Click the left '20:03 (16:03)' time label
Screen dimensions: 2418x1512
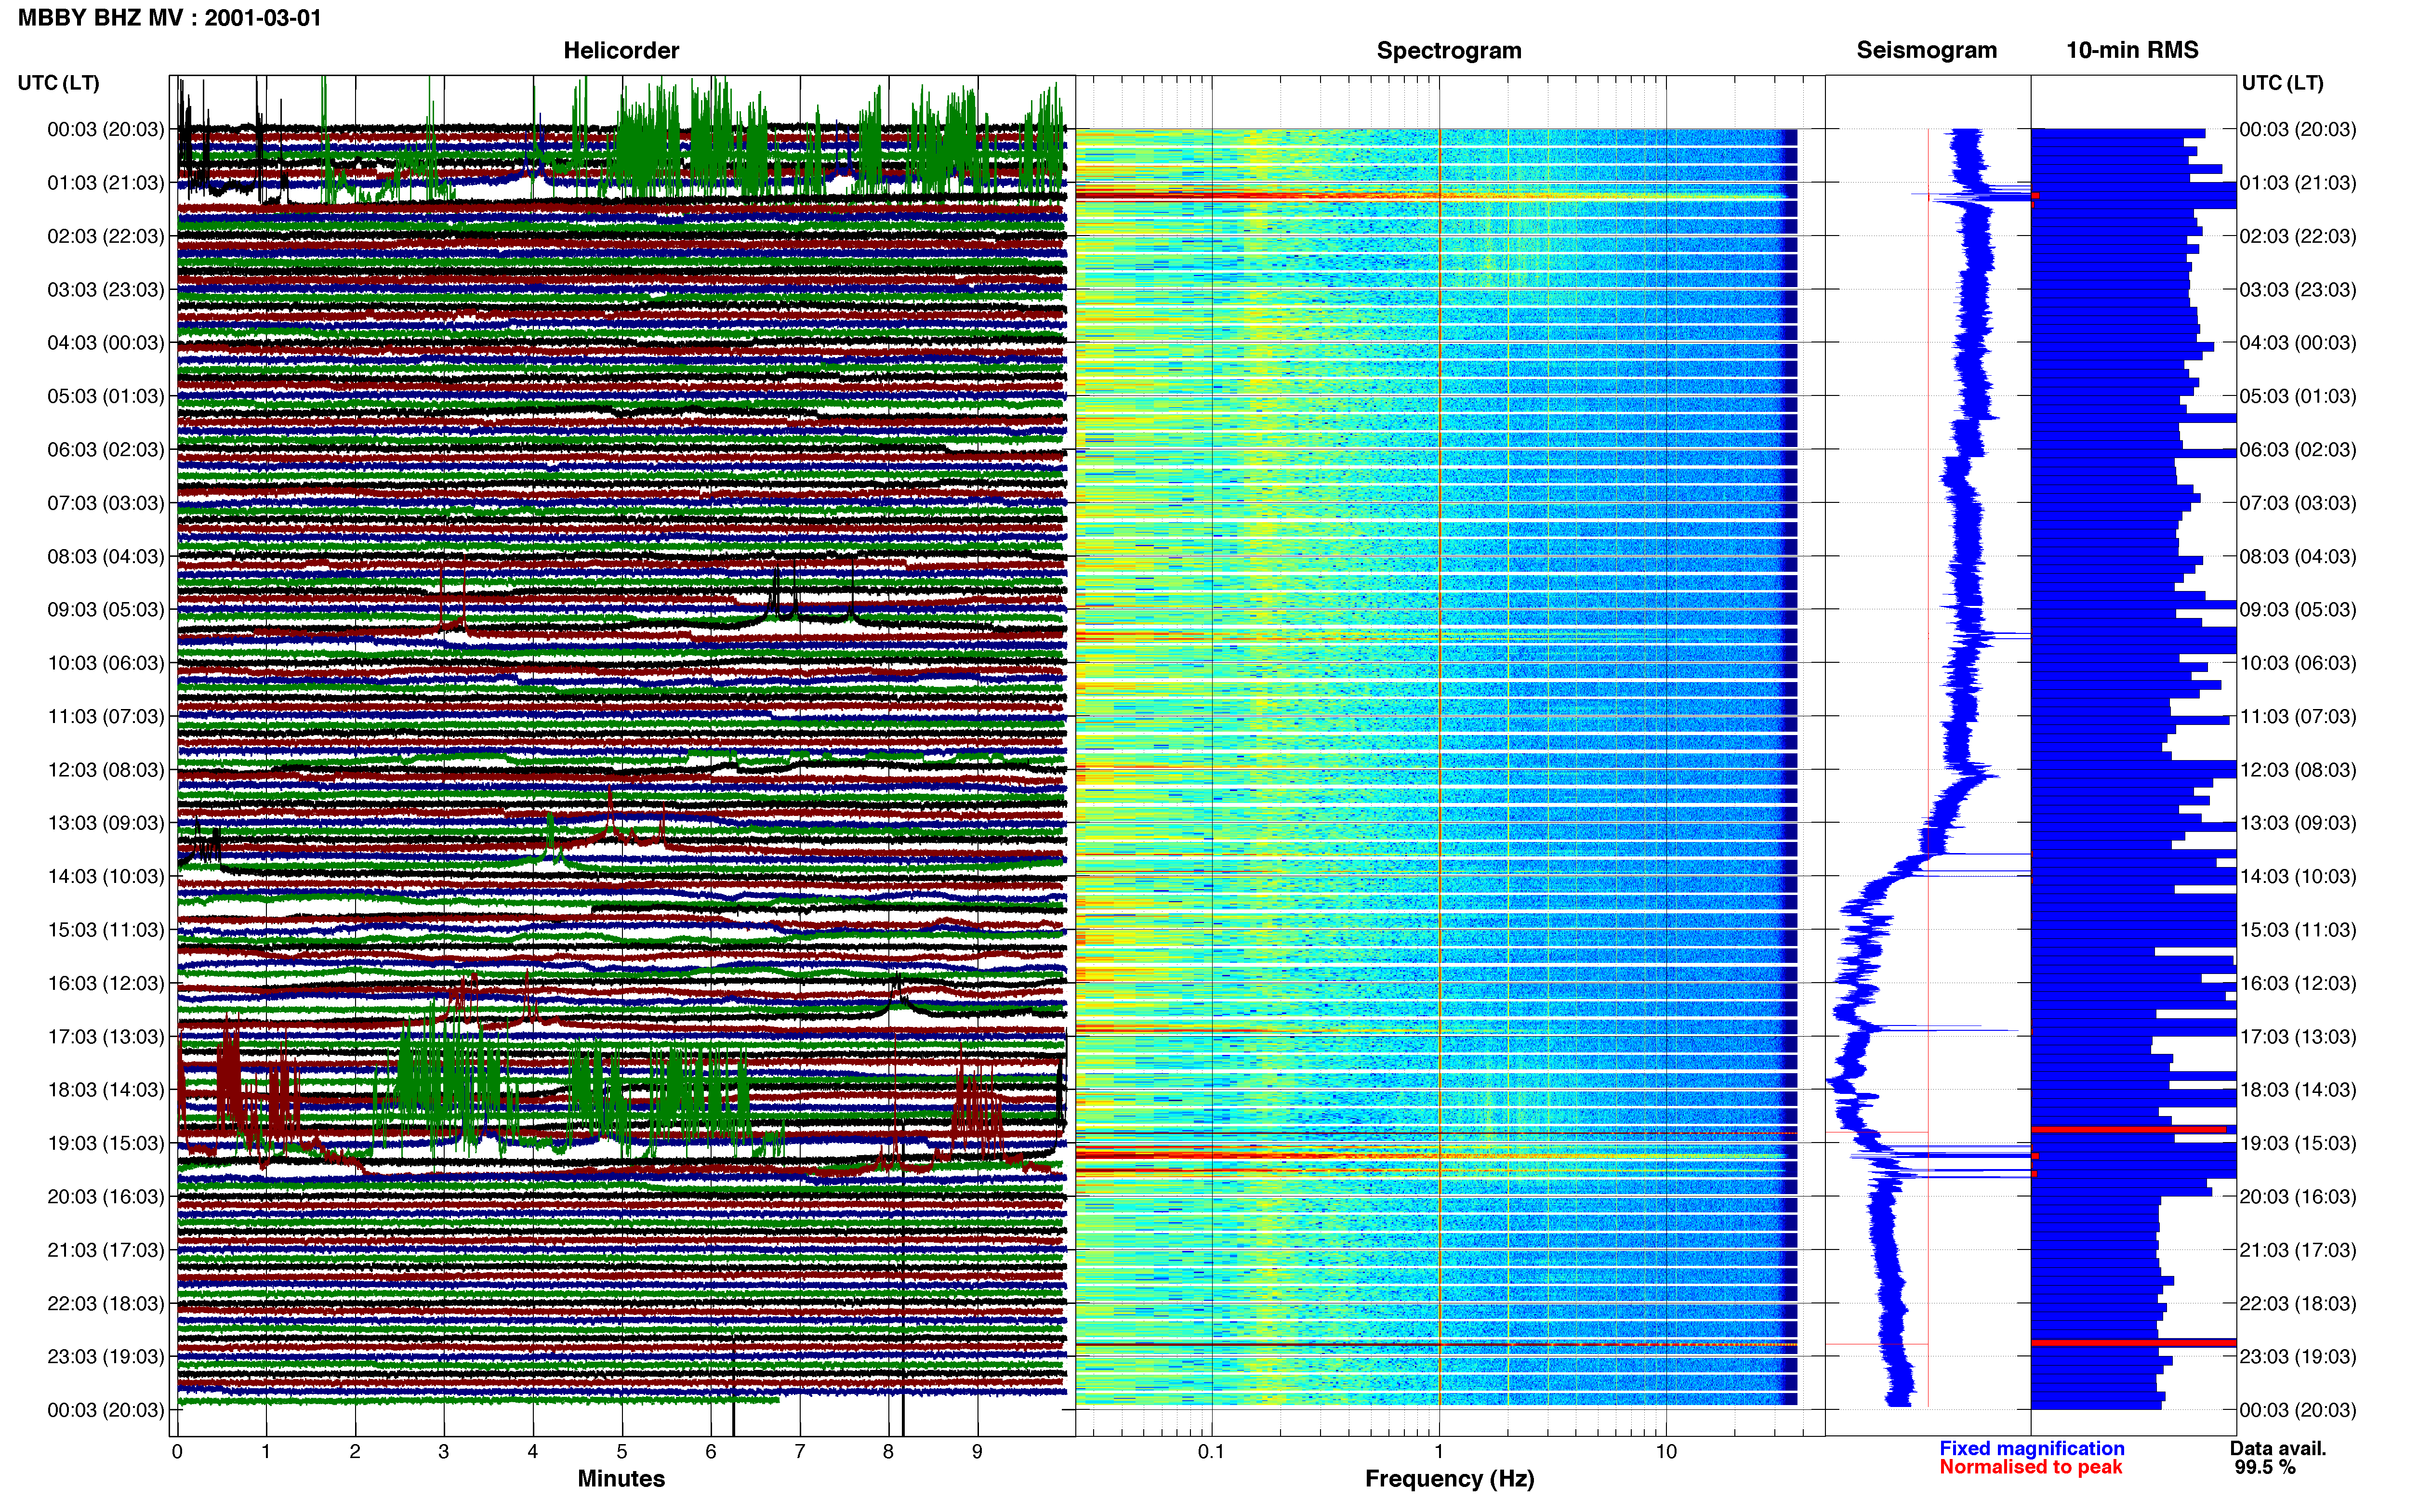(x=106, y=1197)
